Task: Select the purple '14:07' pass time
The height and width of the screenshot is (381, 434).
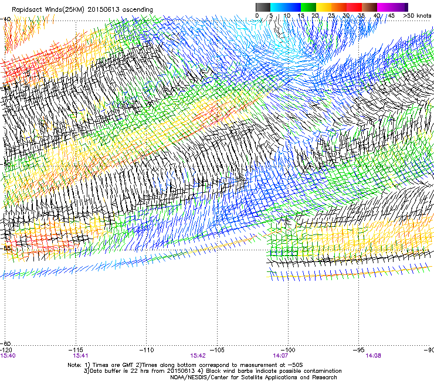Action: coord(280,356)
